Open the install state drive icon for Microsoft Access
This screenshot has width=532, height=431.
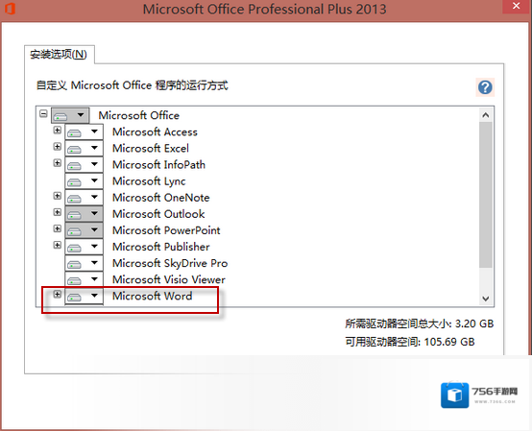point(74,132)
